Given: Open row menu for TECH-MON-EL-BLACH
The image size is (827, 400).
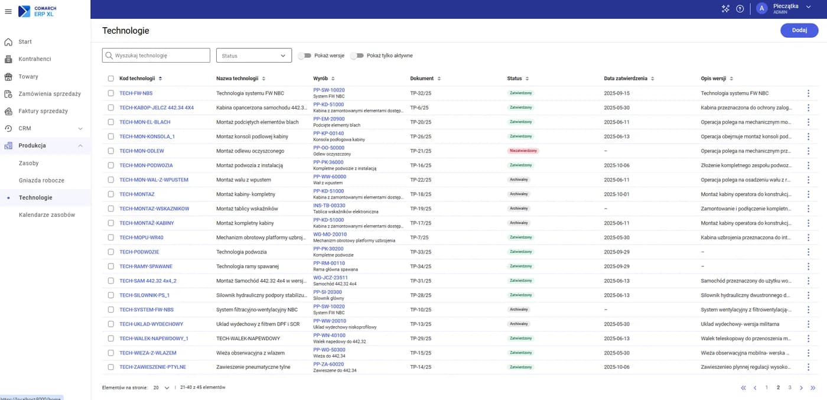Looking at the screenshot, I should click(808, 122).
